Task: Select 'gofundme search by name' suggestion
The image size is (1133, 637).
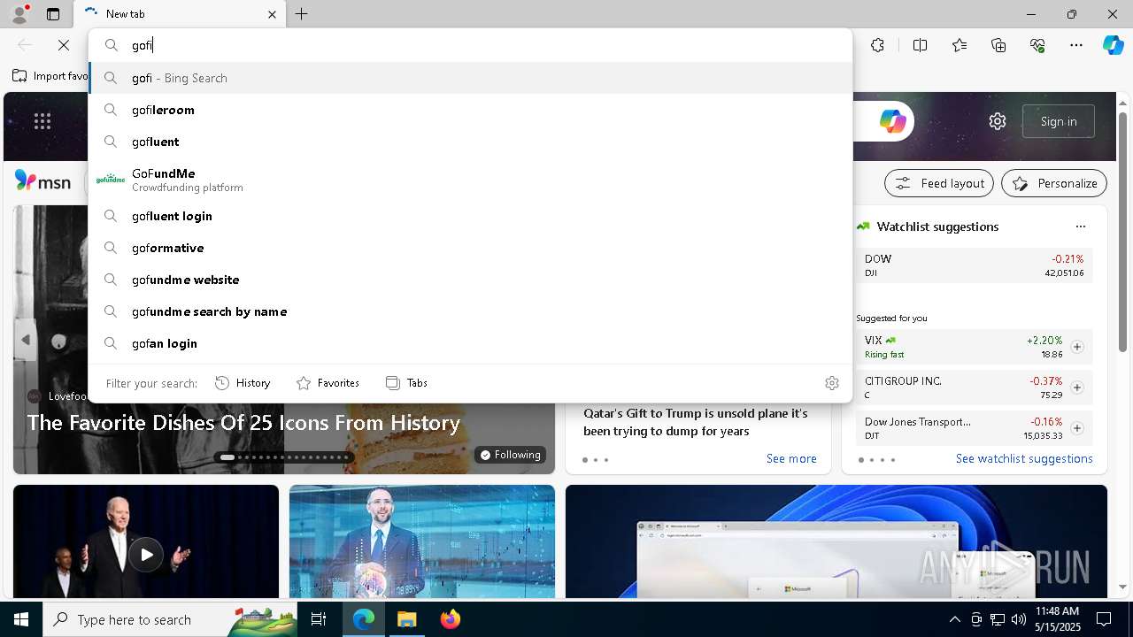Action: (x=470, y=311)
